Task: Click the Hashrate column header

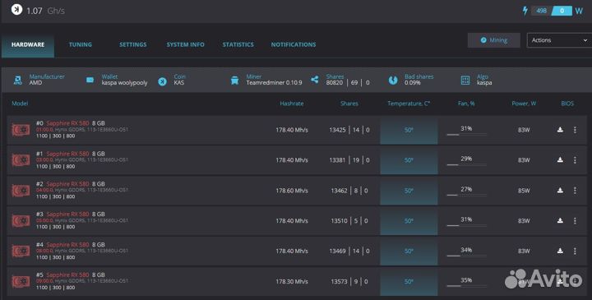Action: tap(291, 104)
